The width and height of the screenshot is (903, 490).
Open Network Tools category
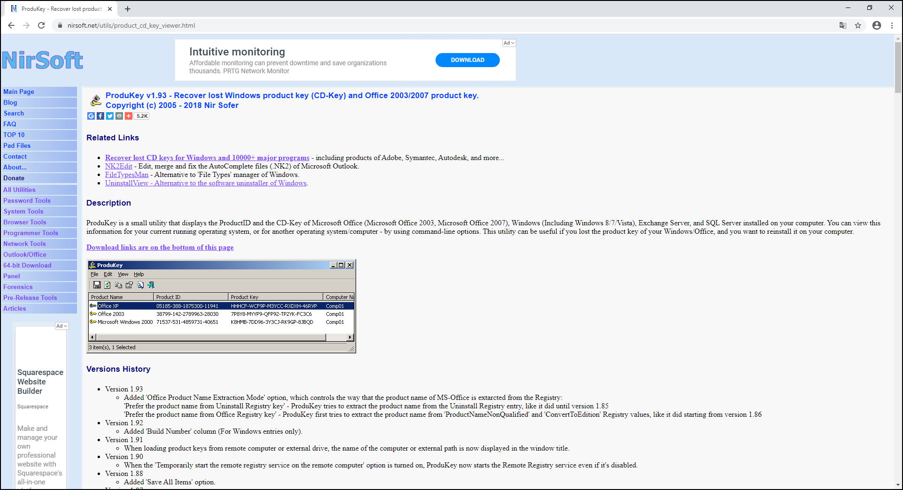(x=39, y=244)
